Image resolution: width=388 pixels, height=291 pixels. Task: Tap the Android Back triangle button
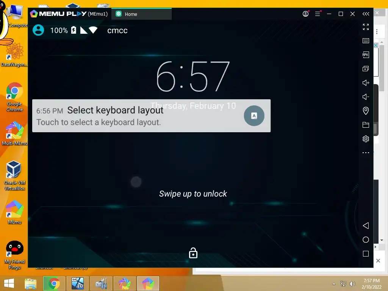pos(366,225)
